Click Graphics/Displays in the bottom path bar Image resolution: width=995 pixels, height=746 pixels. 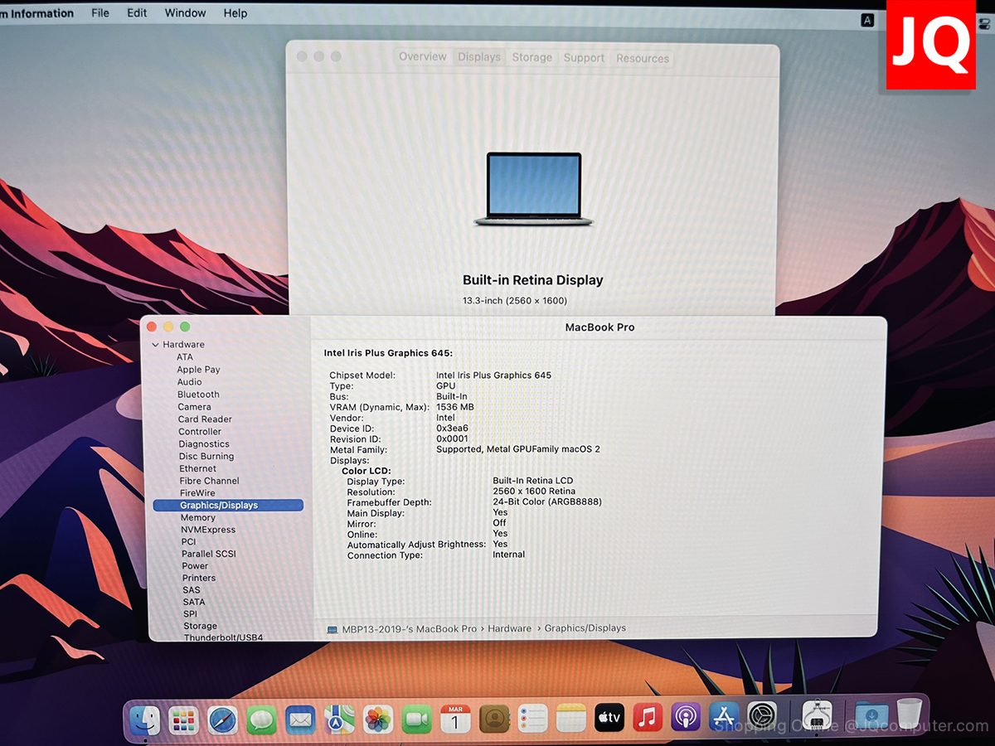pyautogui.click(x=585, y=628)
